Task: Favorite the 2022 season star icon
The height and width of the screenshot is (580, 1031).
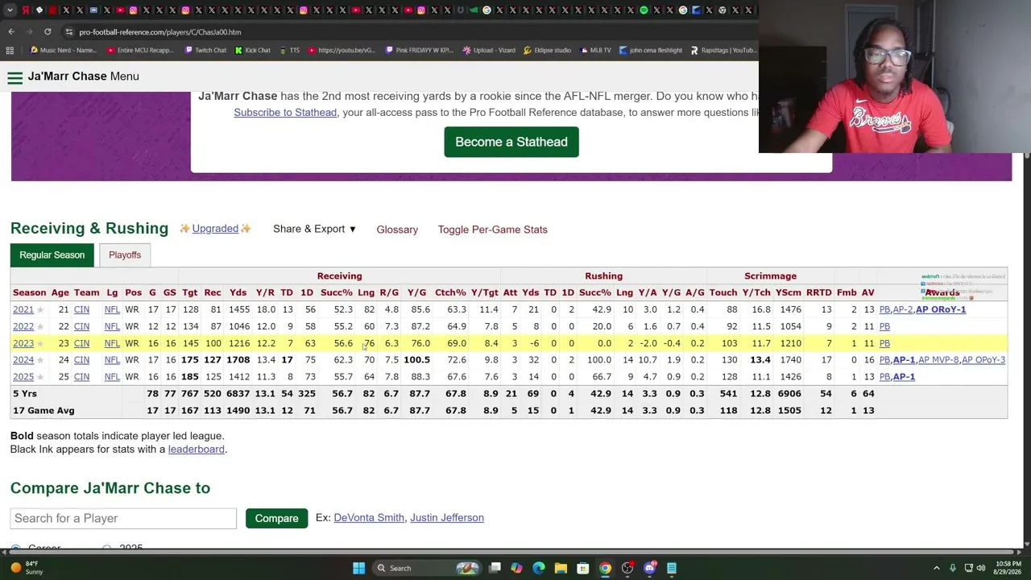Action: tap(39, 327)
